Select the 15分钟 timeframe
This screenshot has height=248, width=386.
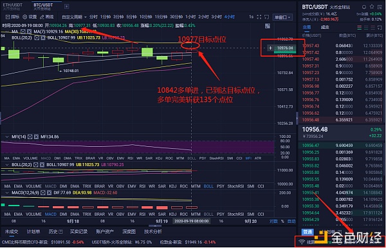coord(161,17)
